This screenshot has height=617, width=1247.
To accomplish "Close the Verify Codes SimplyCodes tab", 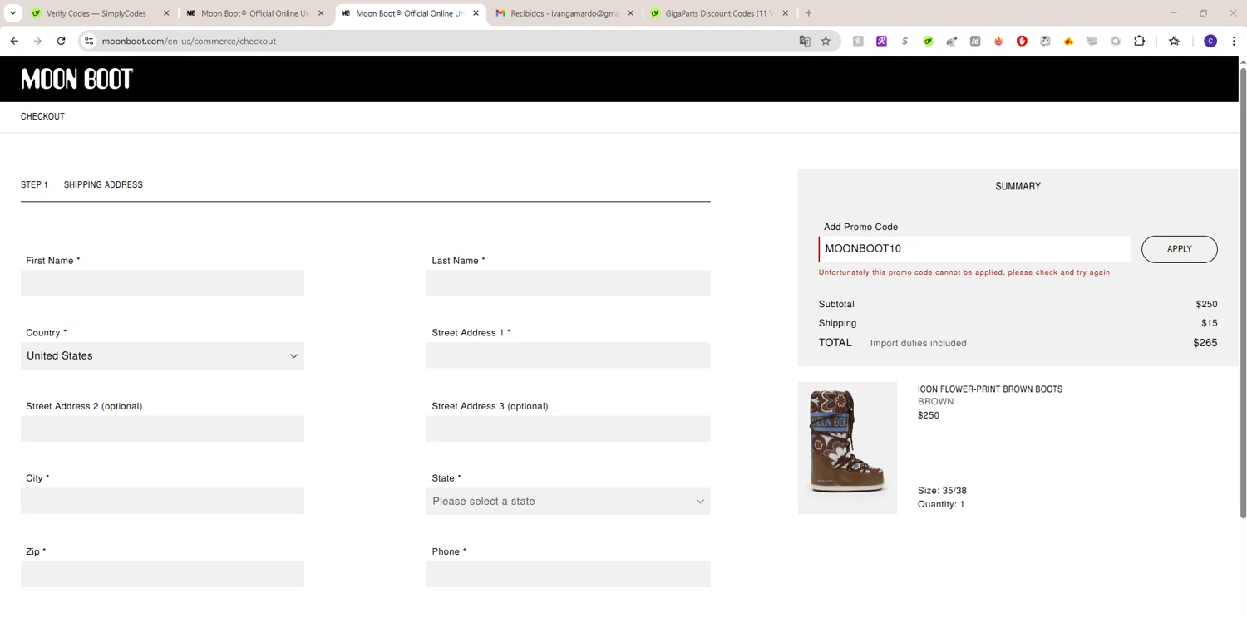I will pyautogui.click(x=166, y=13).
